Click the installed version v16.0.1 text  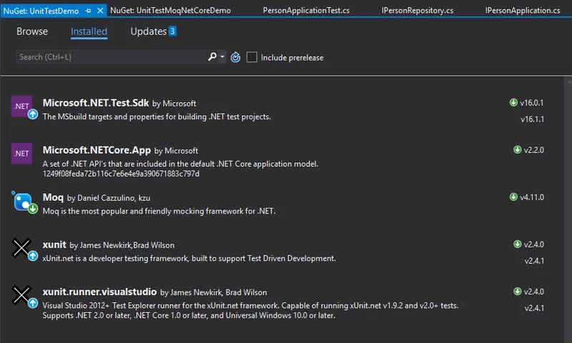click(532, 103)
